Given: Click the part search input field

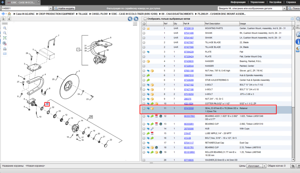Looking at the screenshot, I should coord(250,8).
